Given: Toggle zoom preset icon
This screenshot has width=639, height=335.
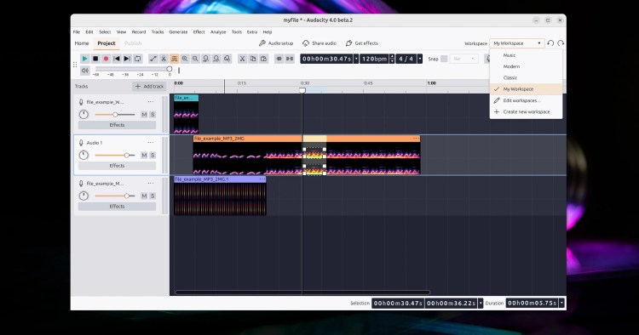Looking at the screenshot, I should [227, 59].
